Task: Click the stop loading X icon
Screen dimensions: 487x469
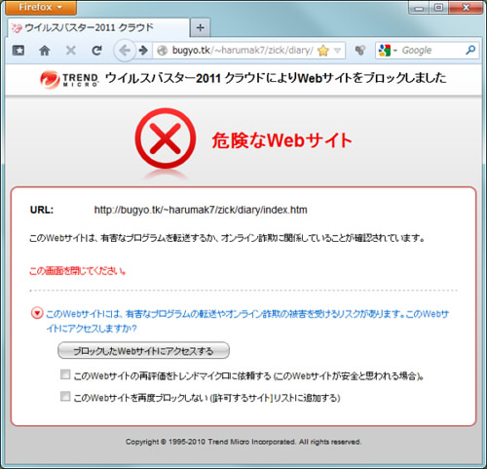Action: 70,51
